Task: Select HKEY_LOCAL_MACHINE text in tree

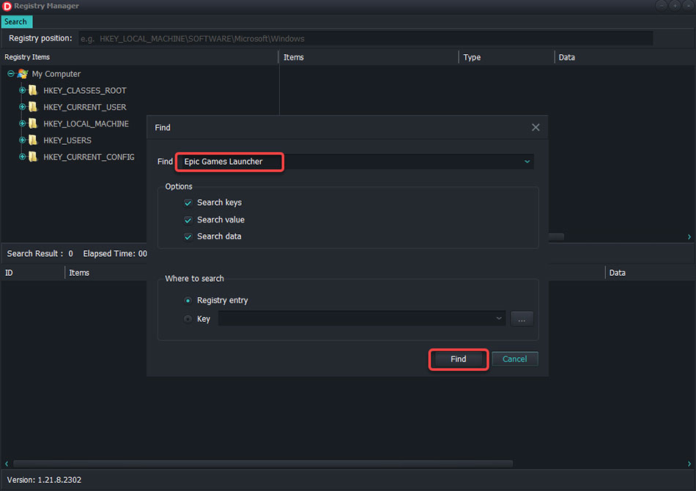Action: pos(86,124)
